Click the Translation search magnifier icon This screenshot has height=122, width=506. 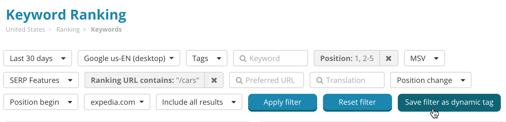point(319,80)
